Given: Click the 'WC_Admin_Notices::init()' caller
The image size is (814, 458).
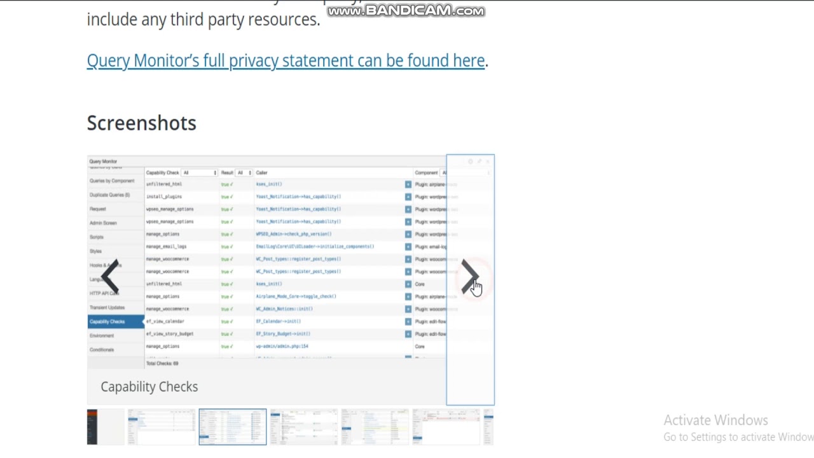Looking at the screenshot, I should [284, 309].
